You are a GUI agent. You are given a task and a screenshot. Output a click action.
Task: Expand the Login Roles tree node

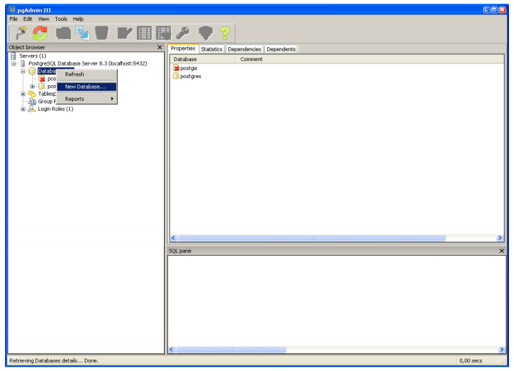23,109
